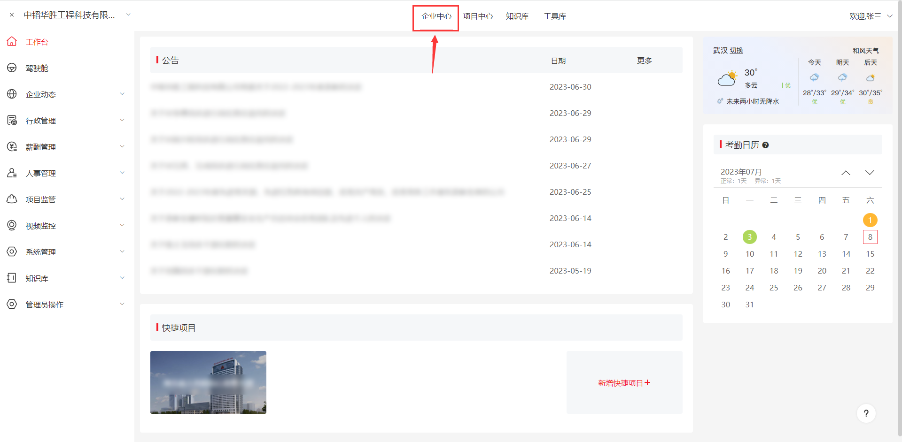Open the company name dropdown arrow
The image size is (902, 442).
[x=128, y=15]
